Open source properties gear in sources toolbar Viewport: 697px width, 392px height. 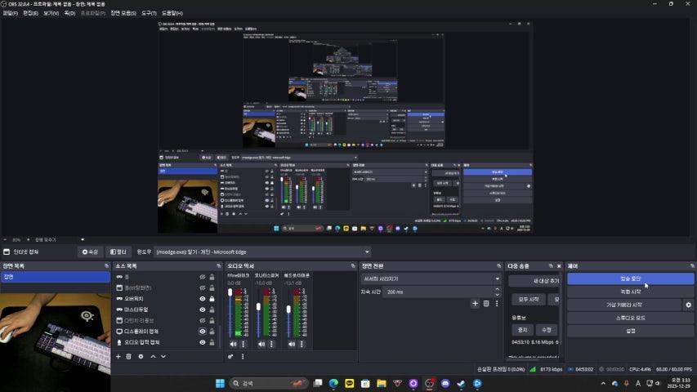[141, 356]
